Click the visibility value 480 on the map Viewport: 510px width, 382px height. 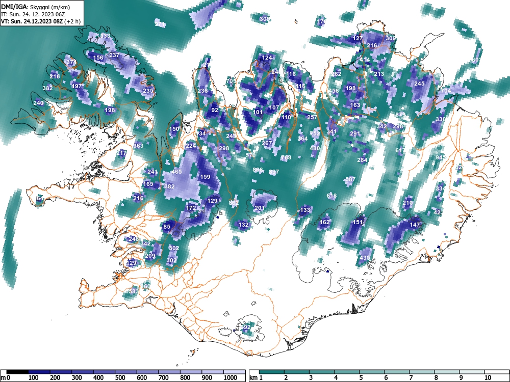point(315,148)
